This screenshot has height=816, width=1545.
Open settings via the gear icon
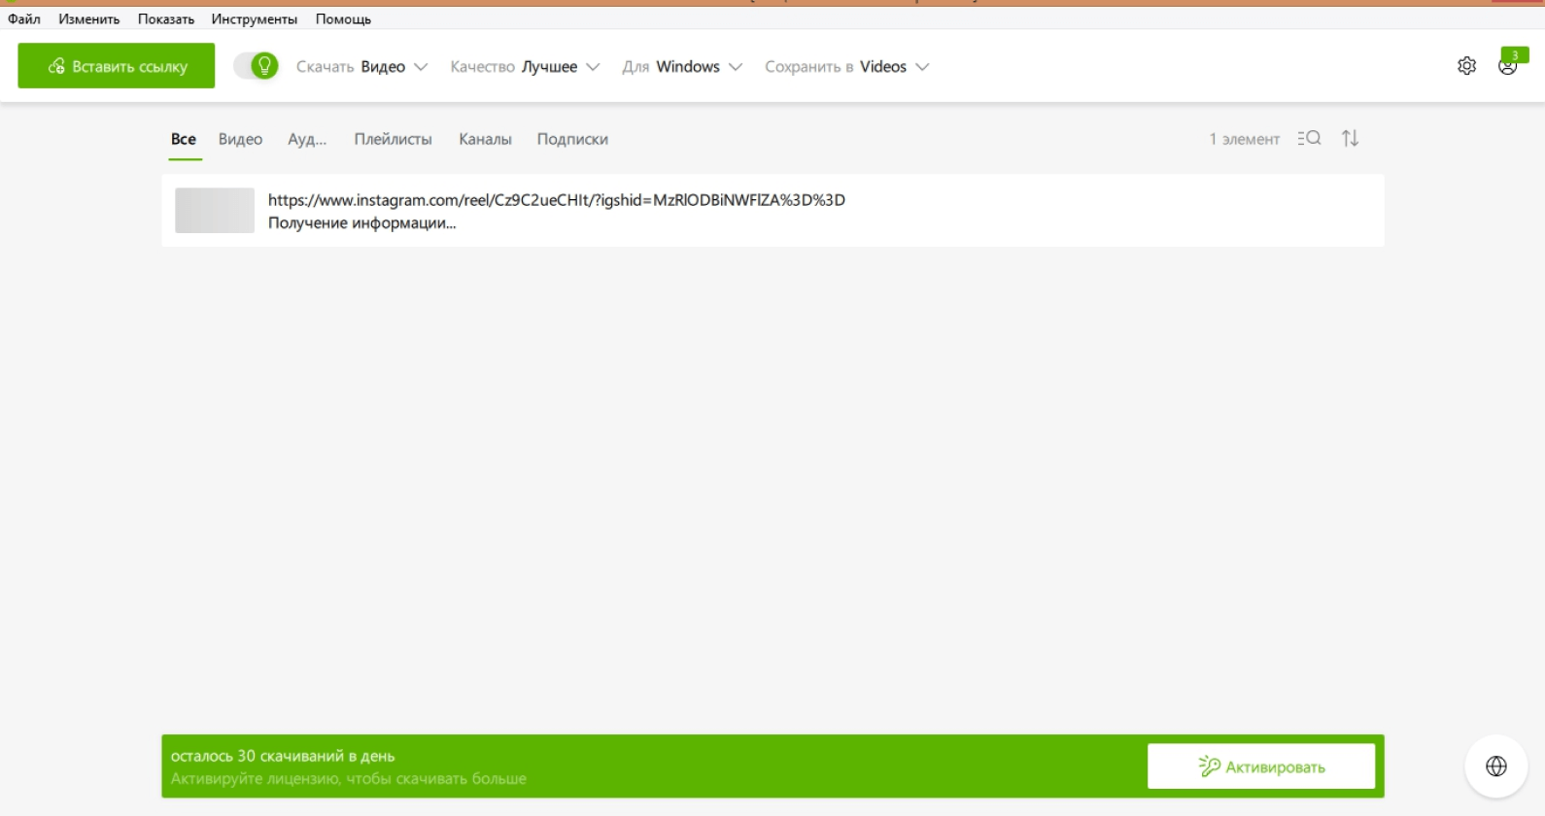[1466, 66]
